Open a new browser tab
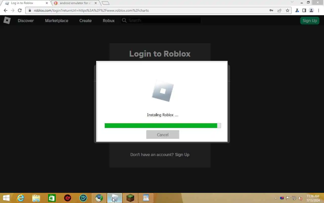This screenshot has width=324, height=203. [106, 3]
